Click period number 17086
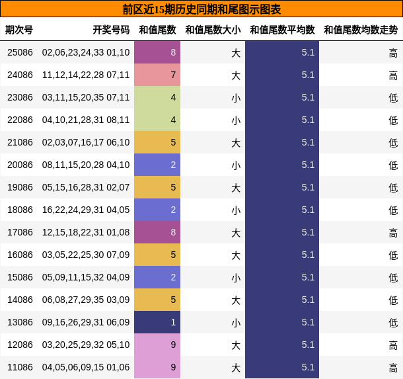 click(x=20, y=232)
